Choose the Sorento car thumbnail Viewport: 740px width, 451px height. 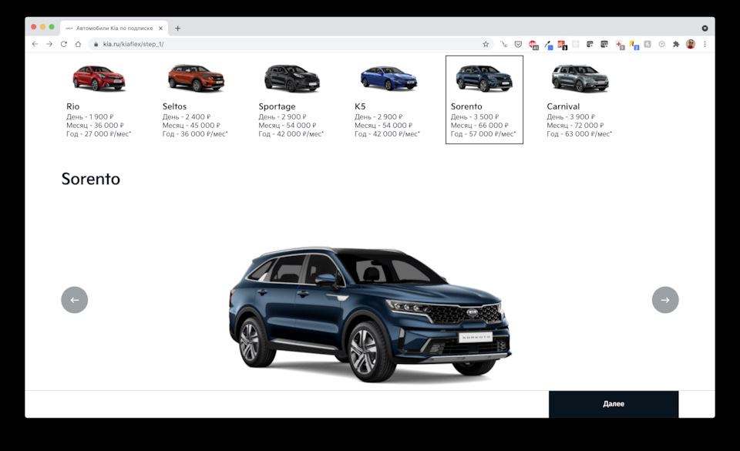pyautogui.click(x=484, y=79)
